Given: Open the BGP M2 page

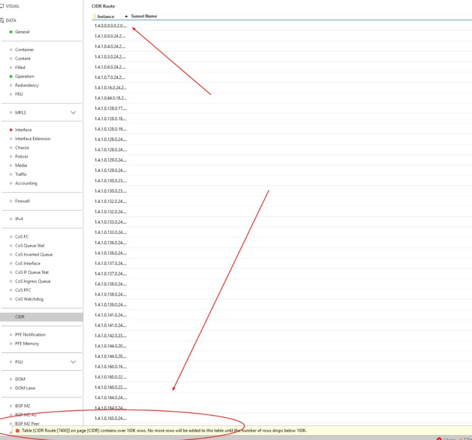Looking at the screenshot, I should coord(22,406).
